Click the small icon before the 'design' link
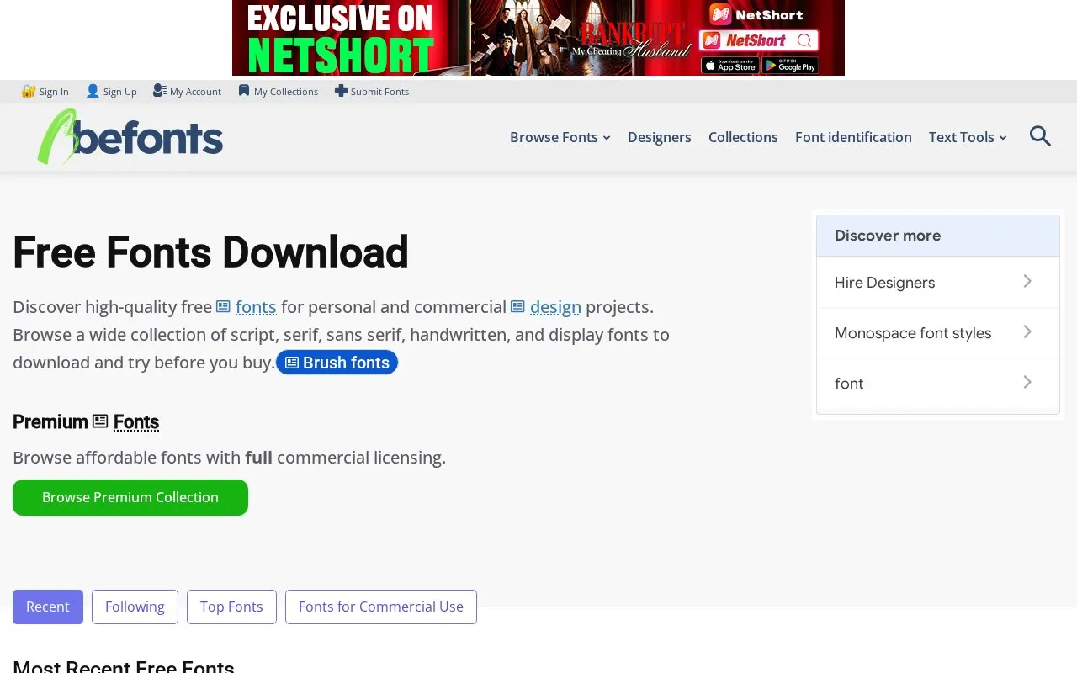Image resolution: width=1077 pixels, height=673 pixels. (x=517, y=307)
